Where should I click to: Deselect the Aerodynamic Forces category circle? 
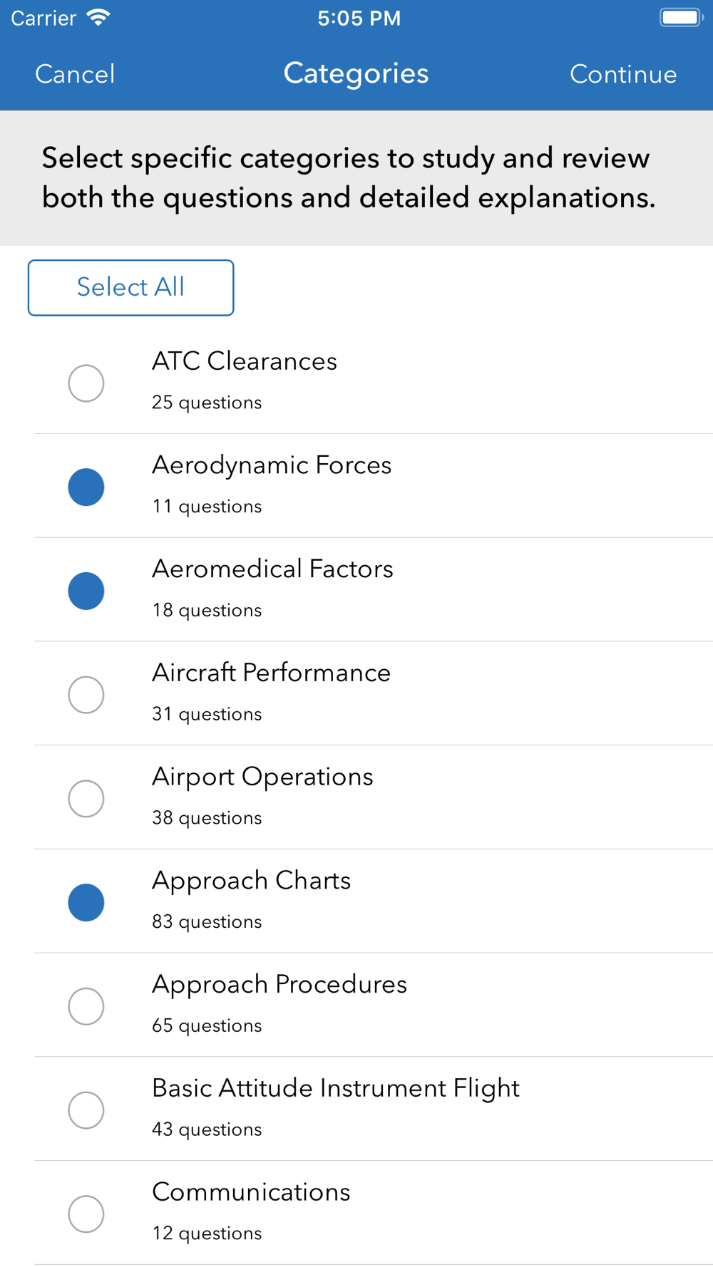coord(86,487)
